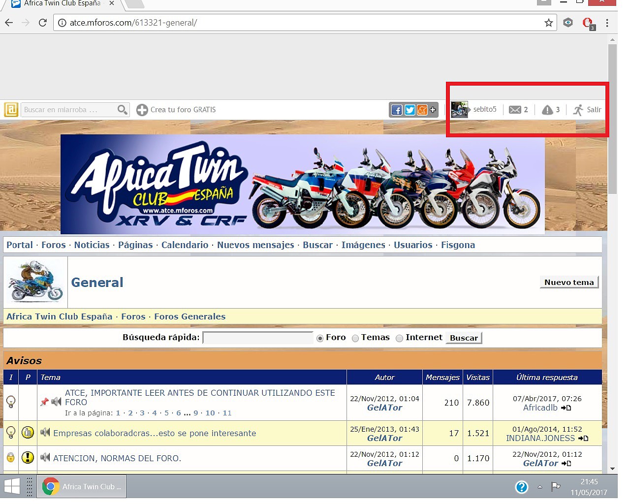Screen dimensions: 630x504
Task: Click the Nuevo tema button
Action: [x=569, y=282]
